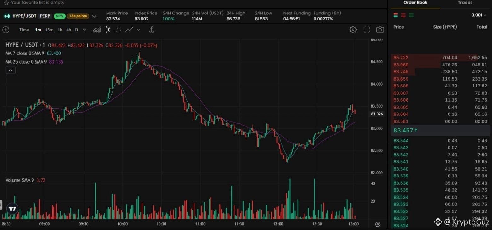Expand the chart style dropdown arrow
Viewport: 492px width, 230px height.
[x=138, y=30]
